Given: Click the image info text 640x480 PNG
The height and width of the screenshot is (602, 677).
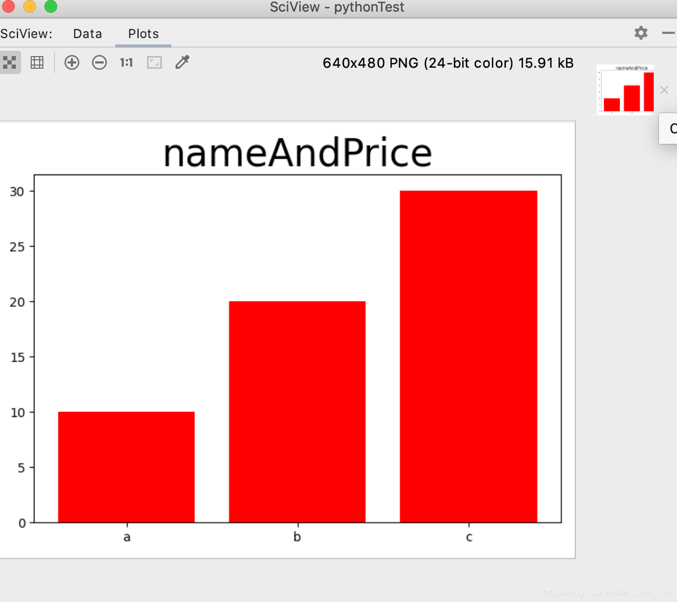Looking at the screenshot, I should coord(448,63).
